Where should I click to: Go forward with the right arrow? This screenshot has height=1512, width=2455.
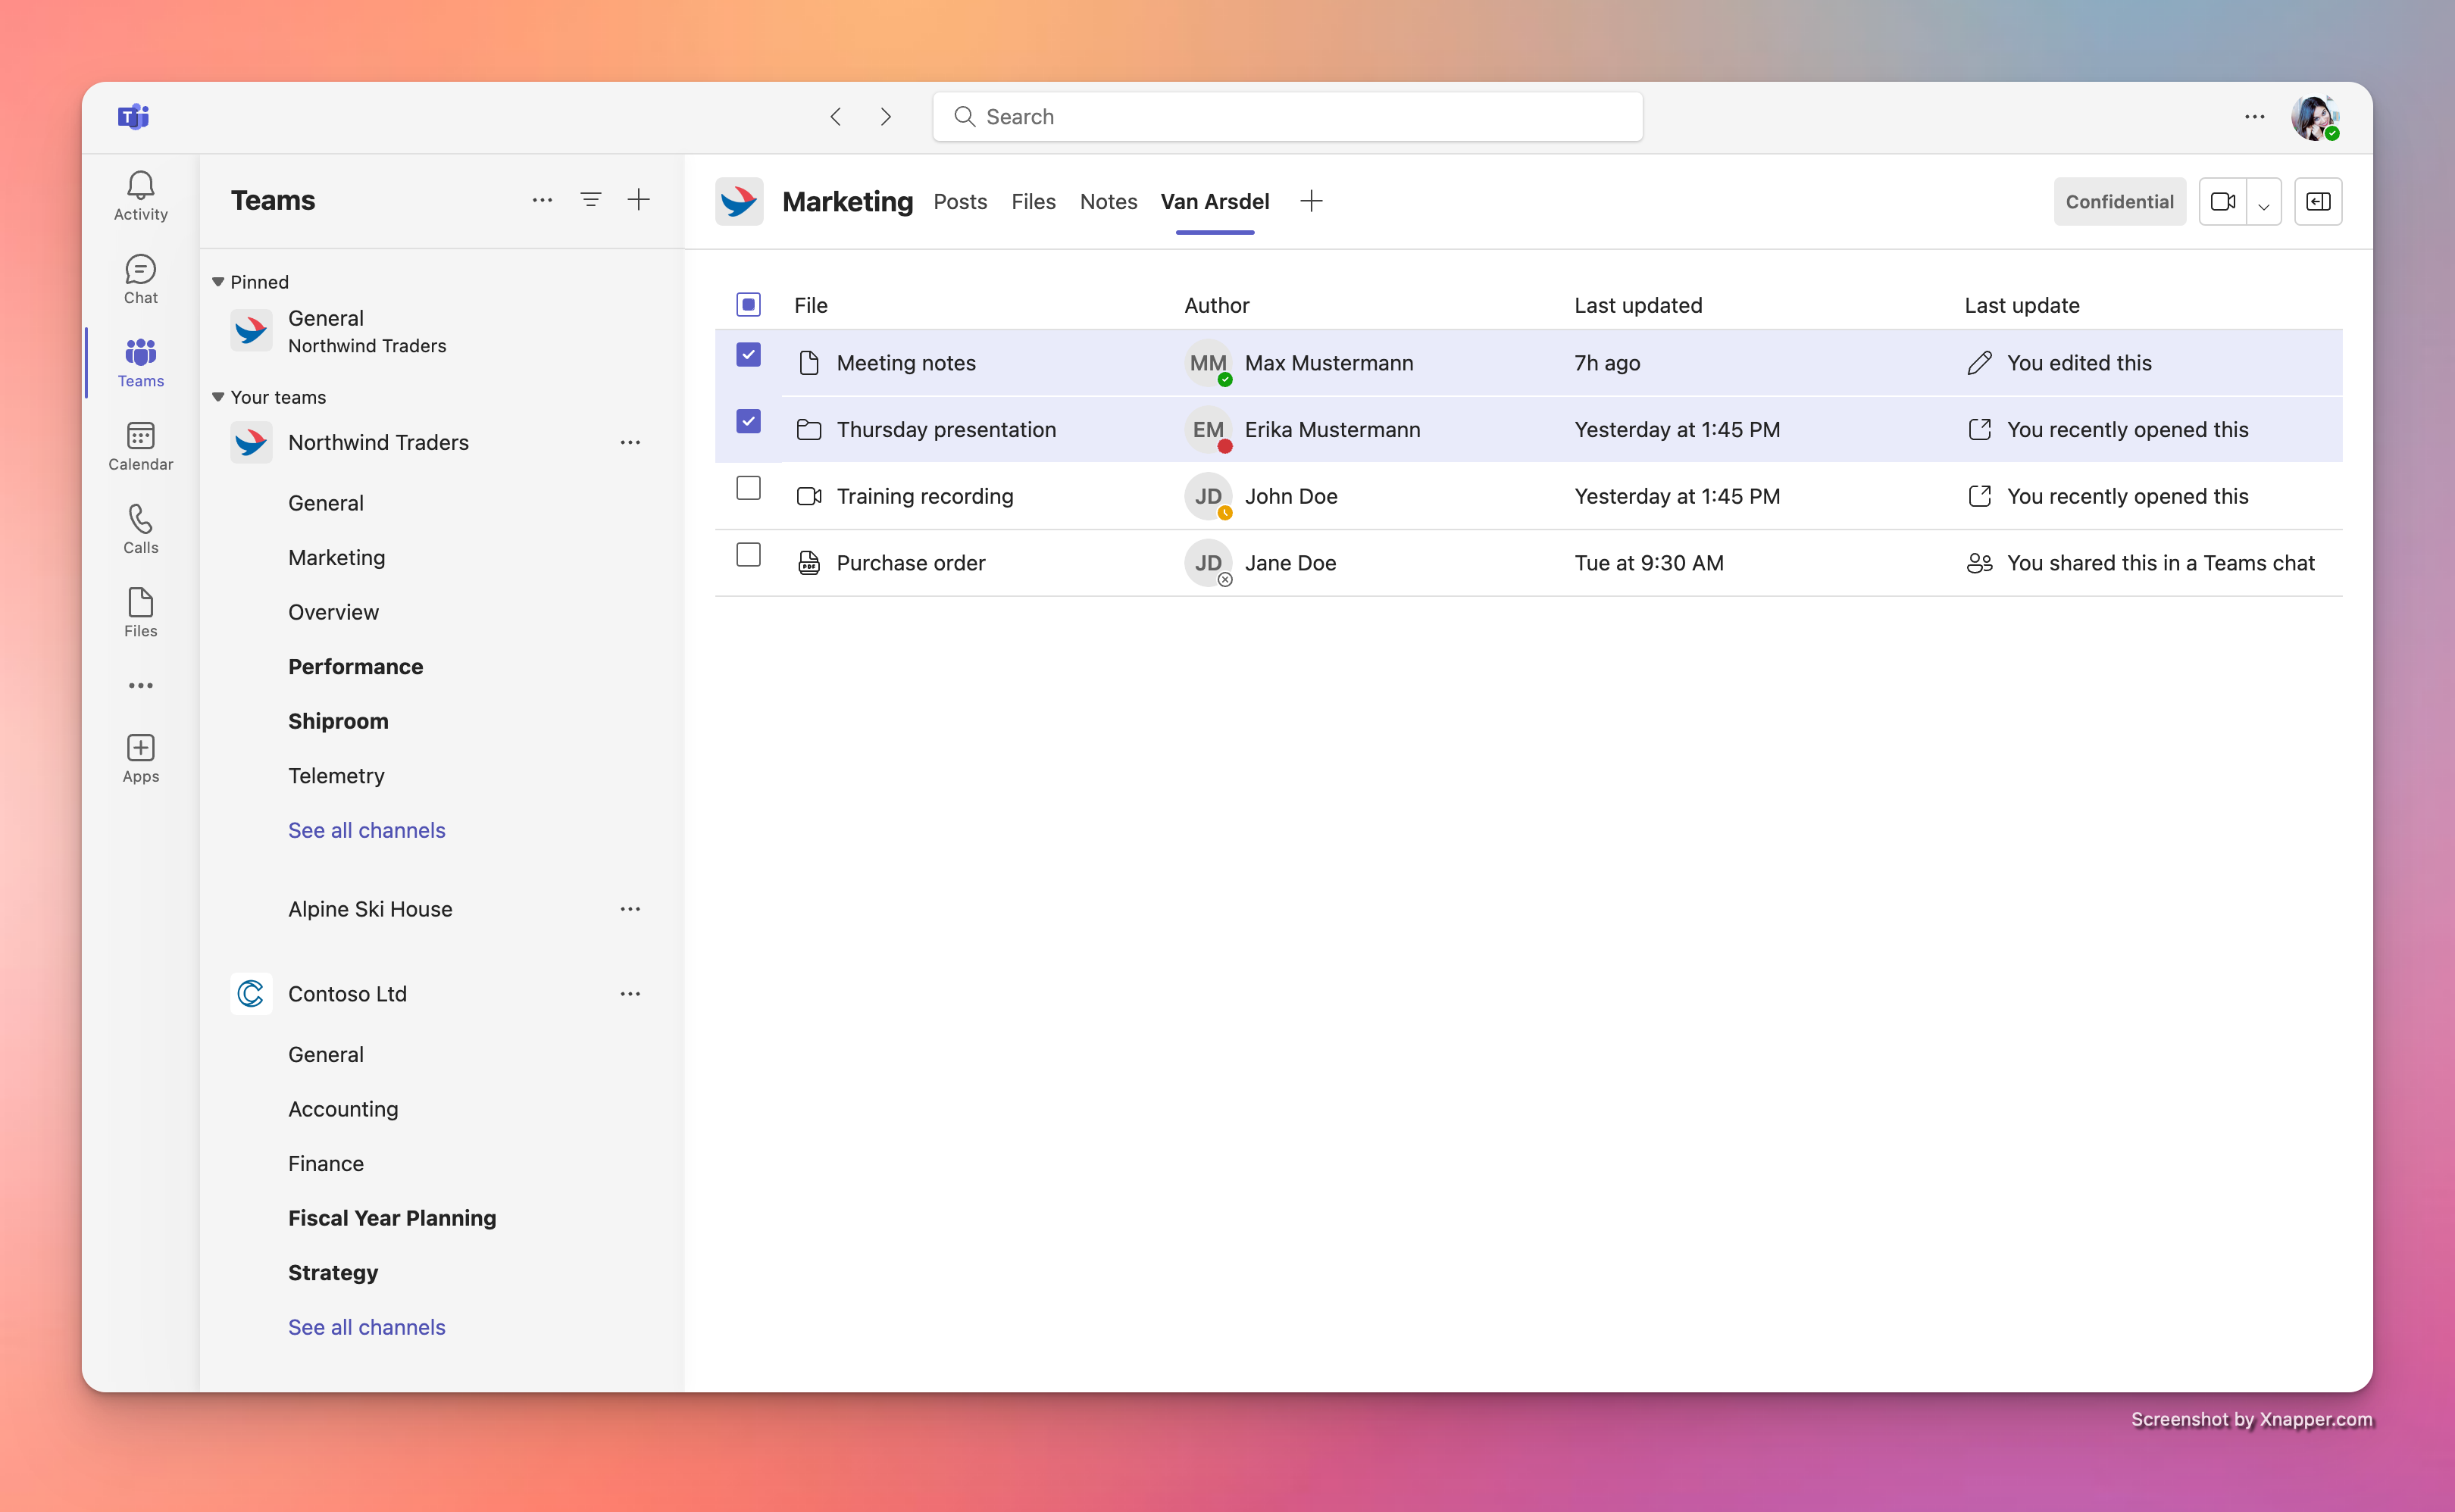click(x=886, y=117)
